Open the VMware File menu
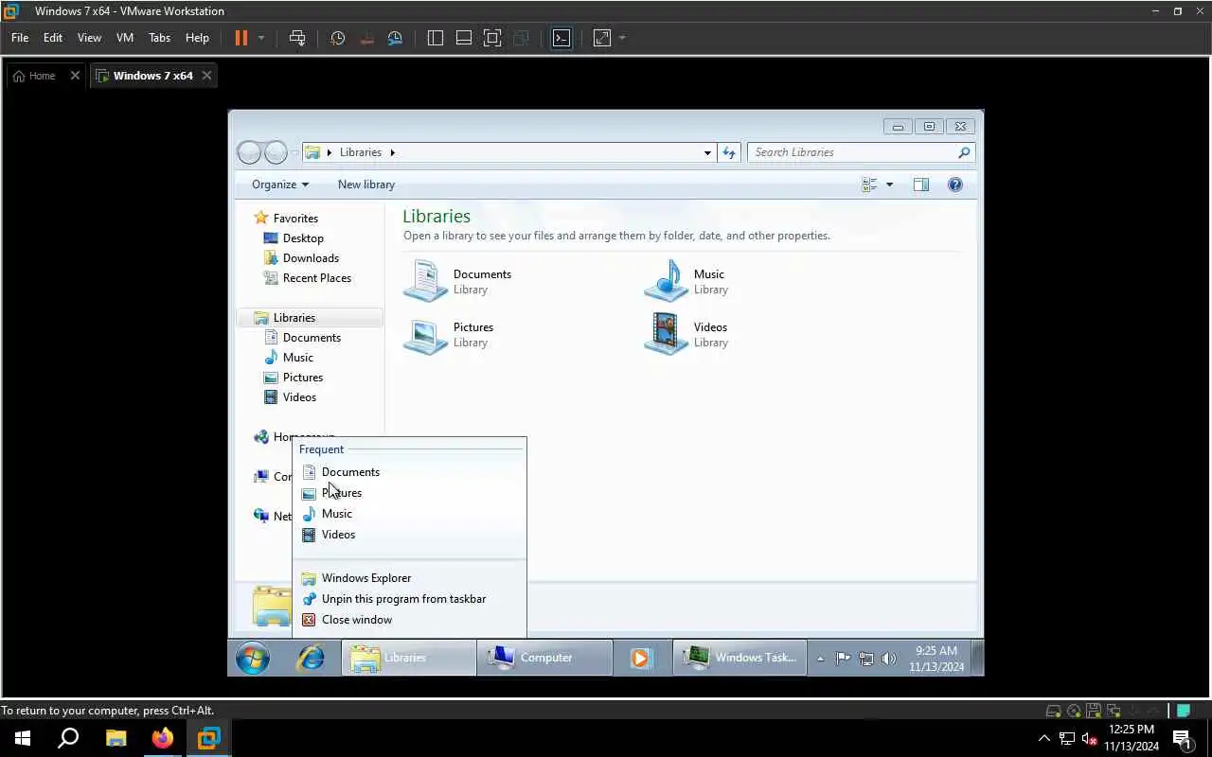 (x=20, y=38)
